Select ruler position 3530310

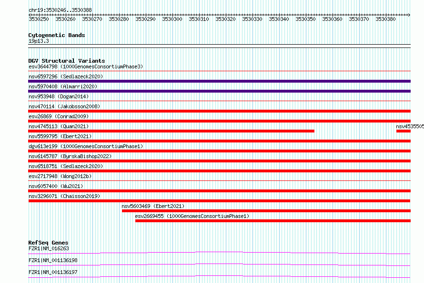[x=199, y=19]
